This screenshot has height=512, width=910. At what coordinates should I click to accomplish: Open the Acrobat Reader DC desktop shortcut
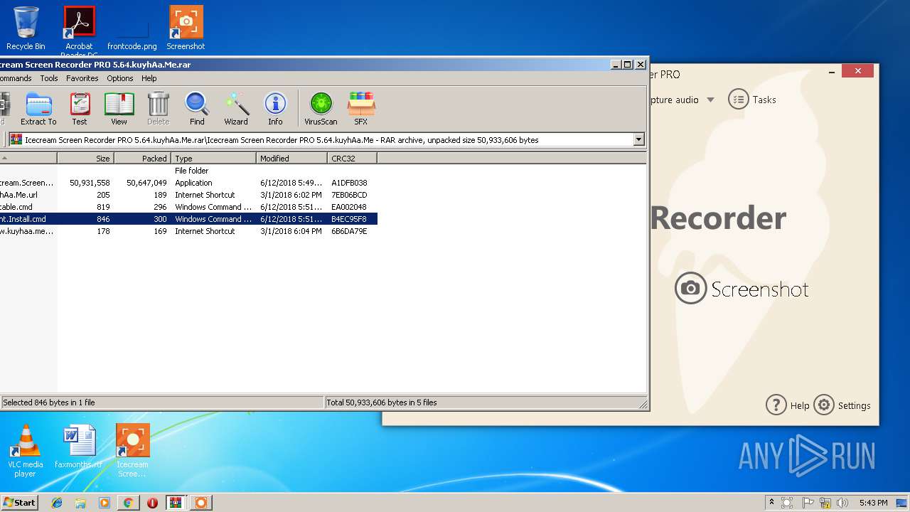(79, 31)
